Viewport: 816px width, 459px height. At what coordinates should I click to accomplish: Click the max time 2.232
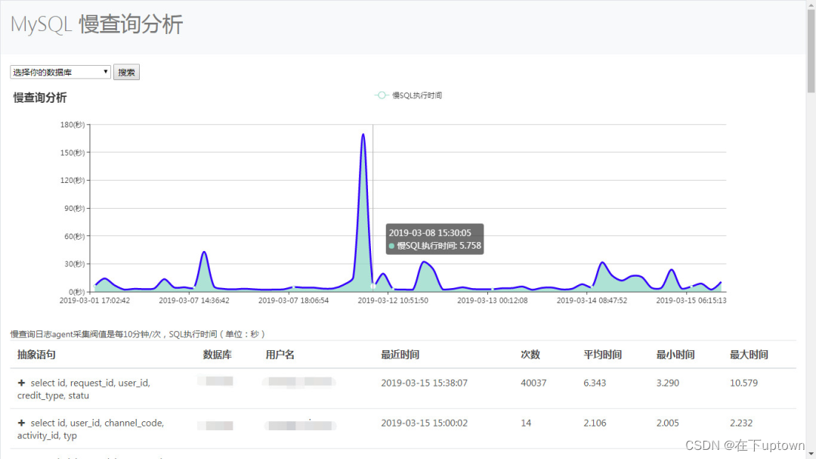click(x=741, y=423)
